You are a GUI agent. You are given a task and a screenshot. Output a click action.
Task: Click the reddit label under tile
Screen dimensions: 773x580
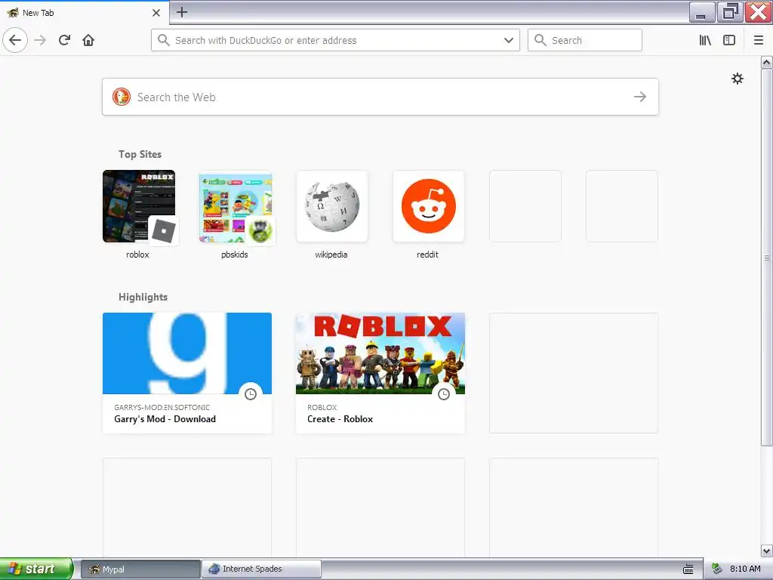point(427,255)
